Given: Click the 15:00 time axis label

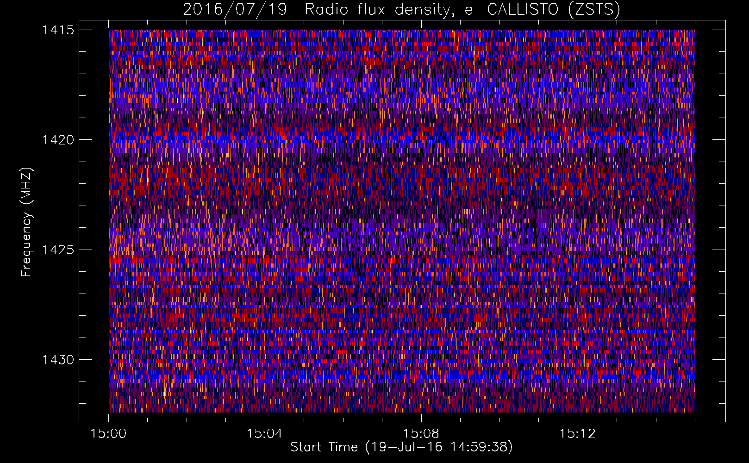Looking at the screenshot, I should pos(108,434).
